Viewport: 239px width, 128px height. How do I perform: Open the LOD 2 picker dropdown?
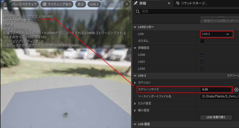(x=216, y=34)
